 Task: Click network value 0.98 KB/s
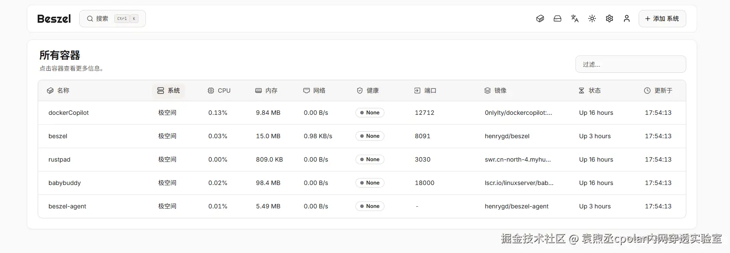[318, 136]
